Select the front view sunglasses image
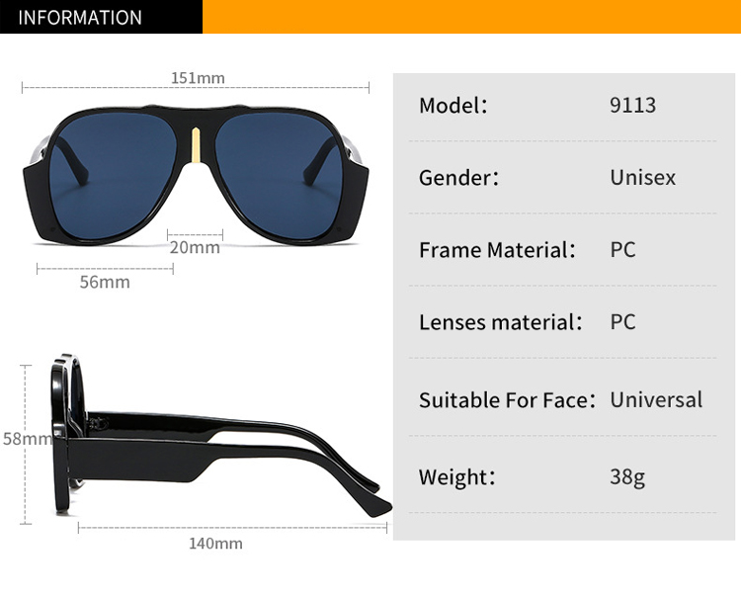741x598 pixels. (x=196, y=175)
